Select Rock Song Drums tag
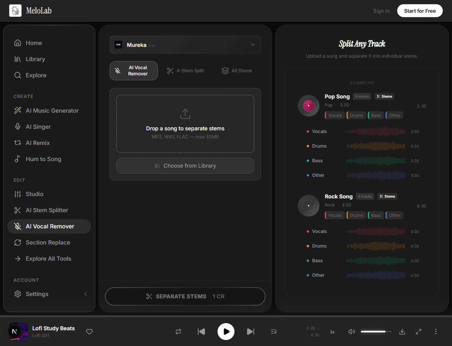Viewport: 452px width, 346px height. (356, 215)
